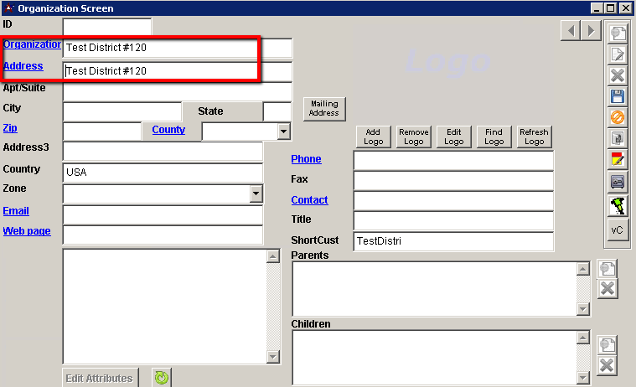The height and width of the screenshot is (387, 636).
Task: Open the County dropdown list
Action: coord(283,132)
